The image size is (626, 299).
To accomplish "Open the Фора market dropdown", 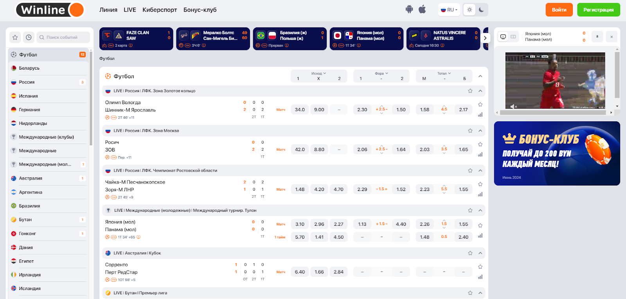I will 381,73.
